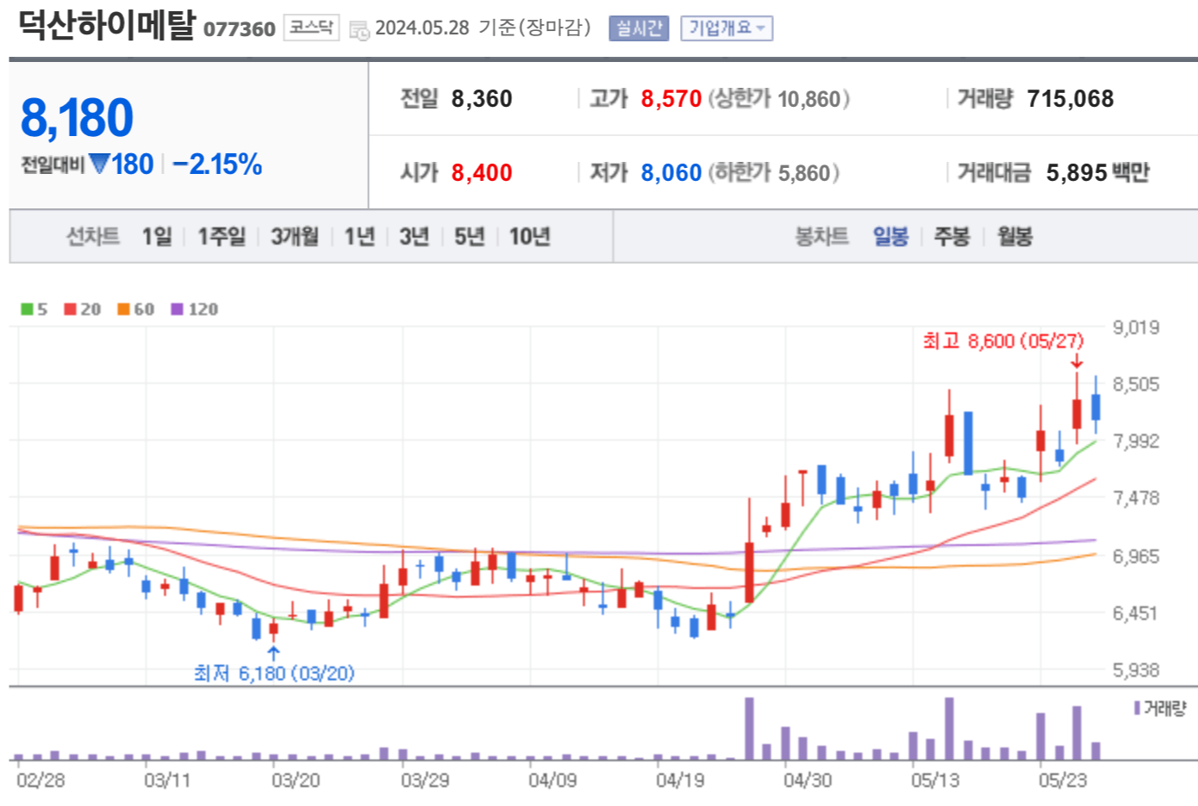This screenshot has width=1198, height=806.
Task: Click the 04/09 date axis label
Action: [x=552, y=780]
